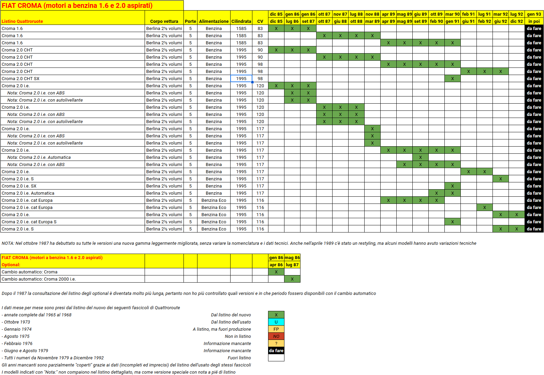The width and height of the screenshot is (544, 375).
Task: Select the 'Optional:' header cell
Action: pyautogui.click(x=73, y=265)
